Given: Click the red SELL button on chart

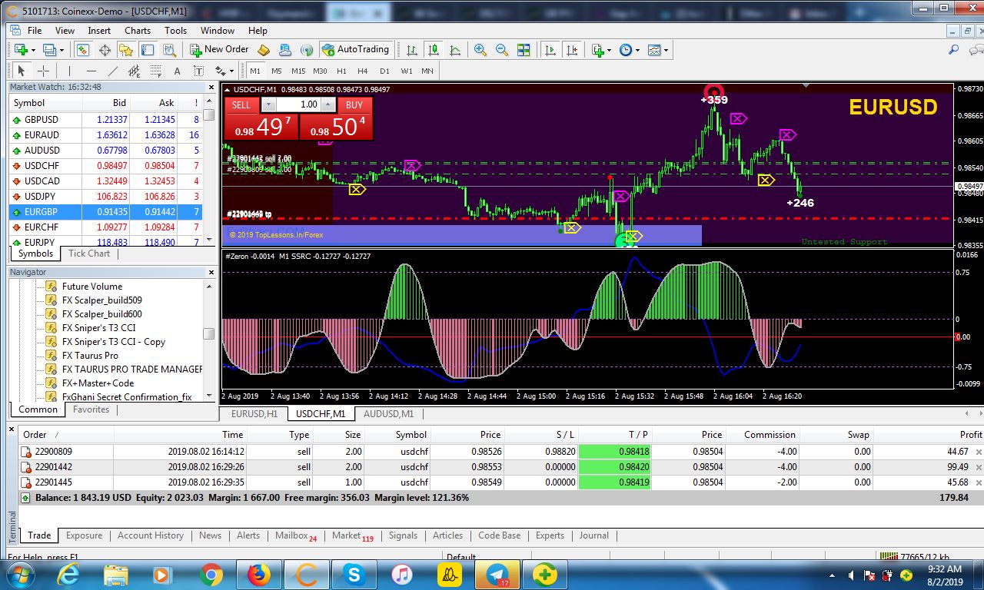Looking at the screenshot, I should [x=241, y=105].
